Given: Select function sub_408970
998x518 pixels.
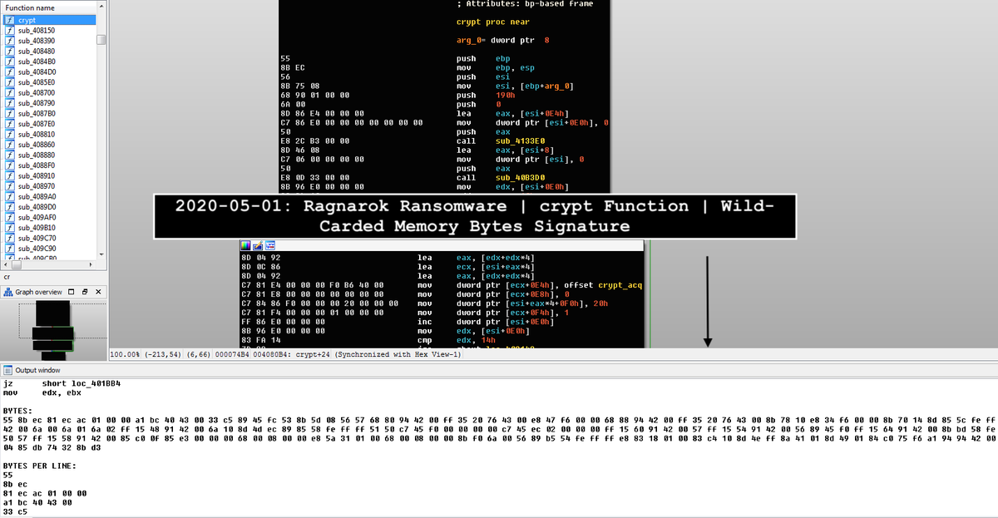Looking at the screenshot, I should click(x=50, y=186).
